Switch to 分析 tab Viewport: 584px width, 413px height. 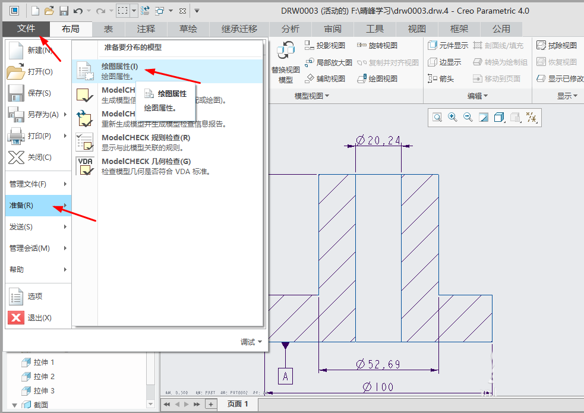[291, 29]
